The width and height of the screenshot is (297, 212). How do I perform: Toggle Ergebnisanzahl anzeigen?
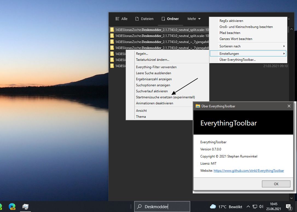pyautogui.click(x=168, y=79)
